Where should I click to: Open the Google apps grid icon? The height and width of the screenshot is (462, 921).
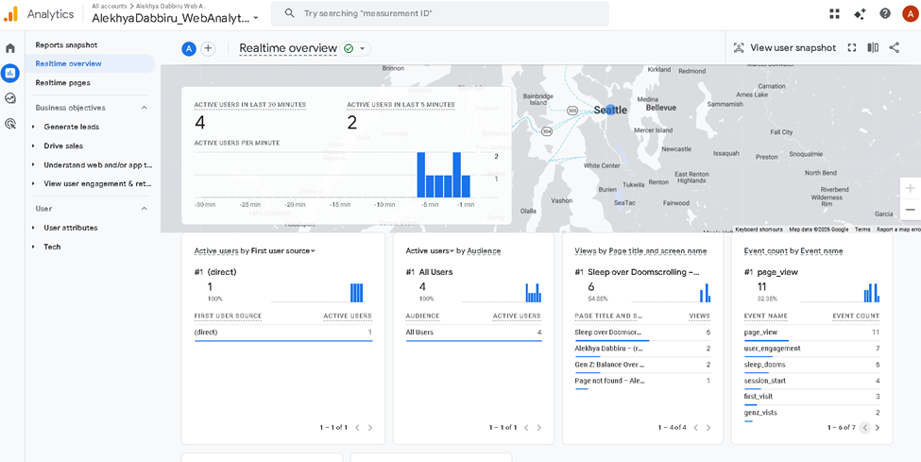834,13
